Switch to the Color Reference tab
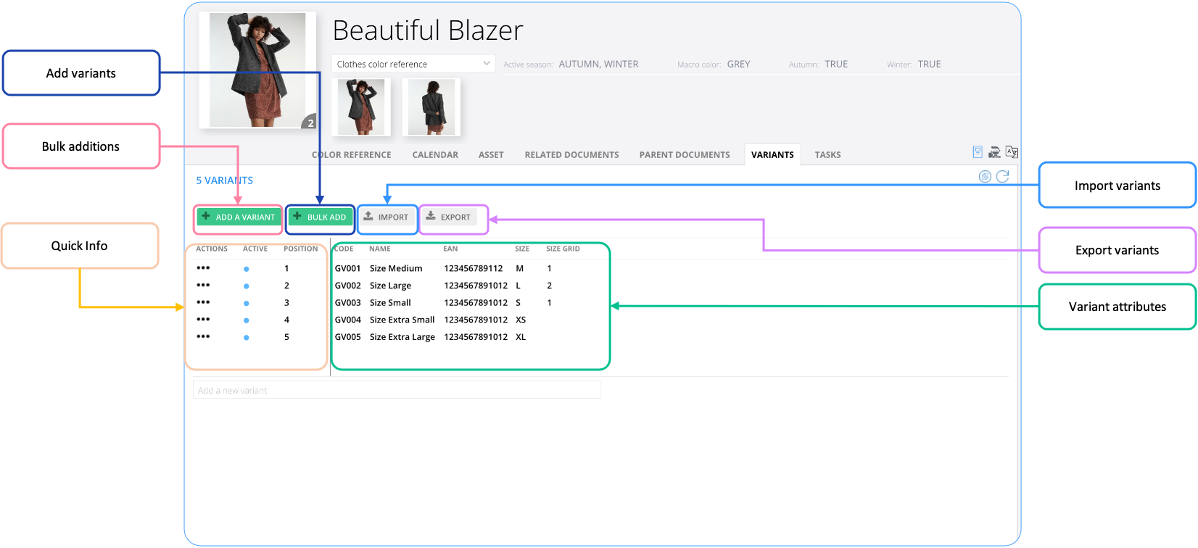Viewport: 1198px width, 548px height. tap(352, 155)
